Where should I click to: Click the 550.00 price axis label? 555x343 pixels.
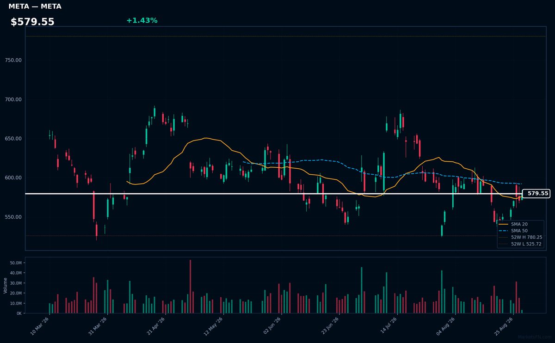(13, 217)
